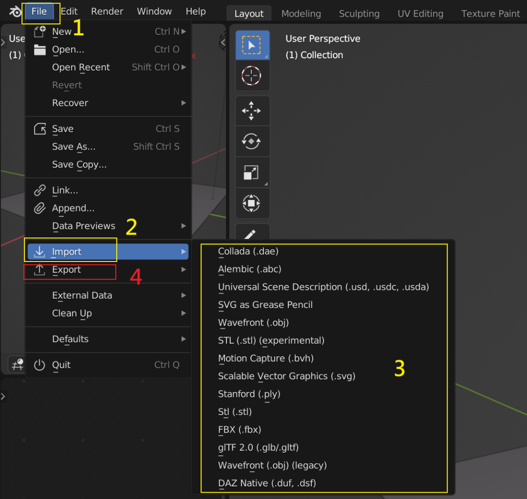Screen dimensions: 527x499
Task: Expand the New file submenu
Action: (x=108, y=31)
